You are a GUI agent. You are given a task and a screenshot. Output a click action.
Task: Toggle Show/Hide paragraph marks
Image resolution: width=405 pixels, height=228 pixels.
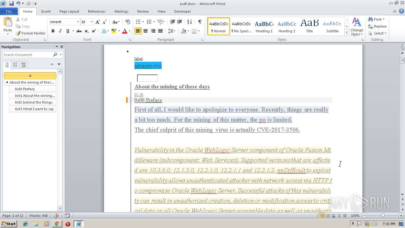coord(200,22)
